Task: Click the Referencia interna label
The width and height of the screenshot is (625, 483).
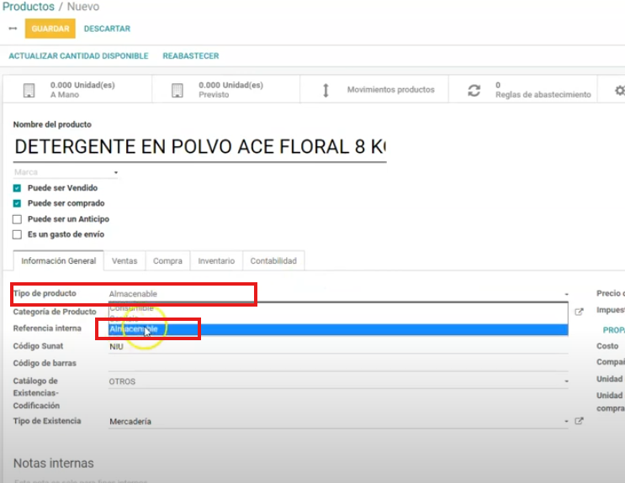Action: pos(47,328)
